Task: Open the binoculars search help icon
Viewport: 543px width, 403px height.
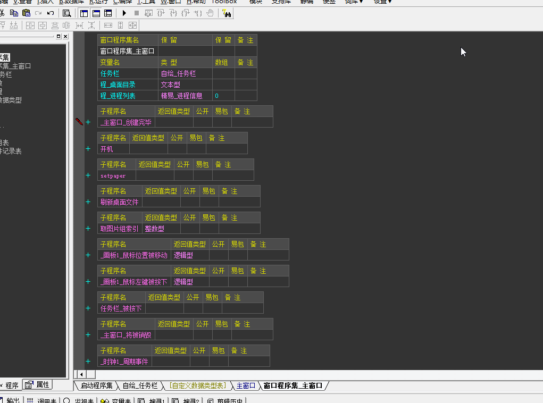Action: (227, 13)
